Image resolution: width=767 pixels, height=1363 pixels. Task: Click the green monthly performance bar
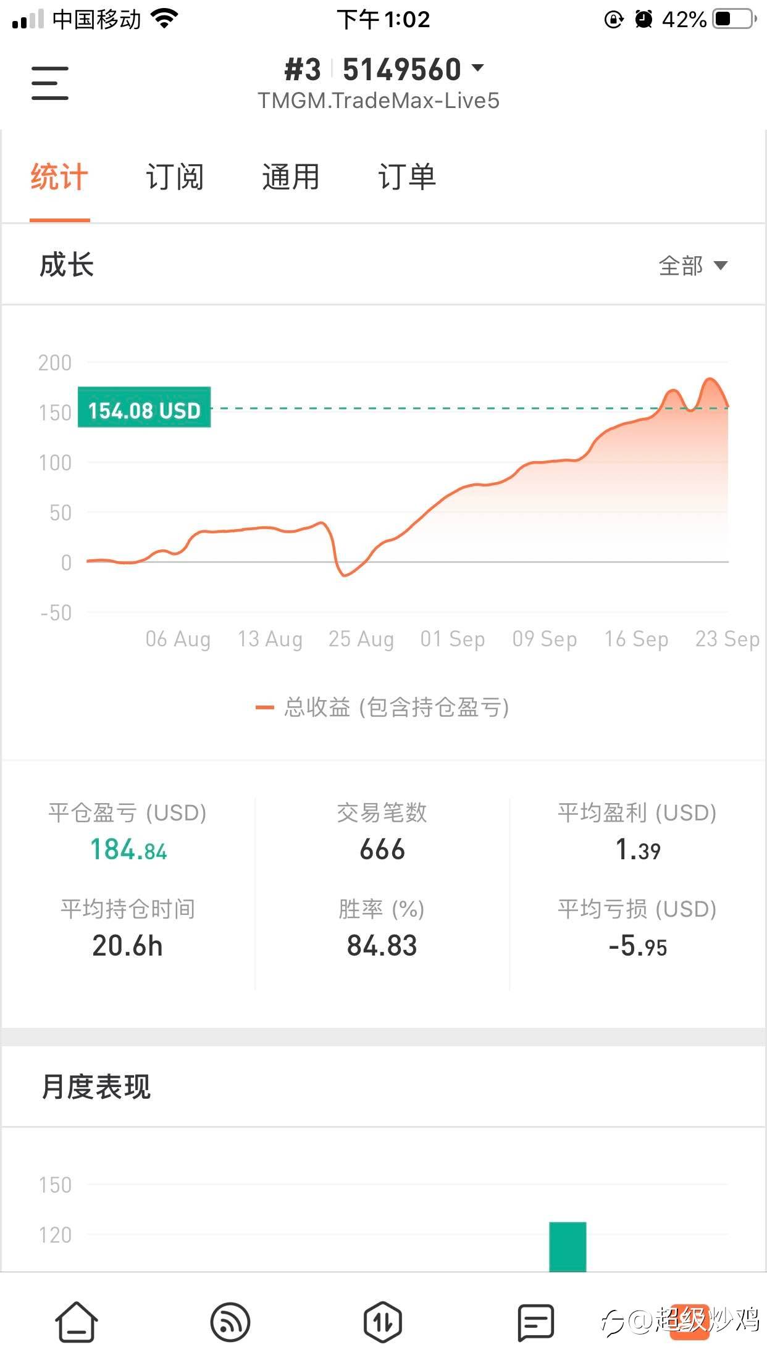[x=568, y=1246]
